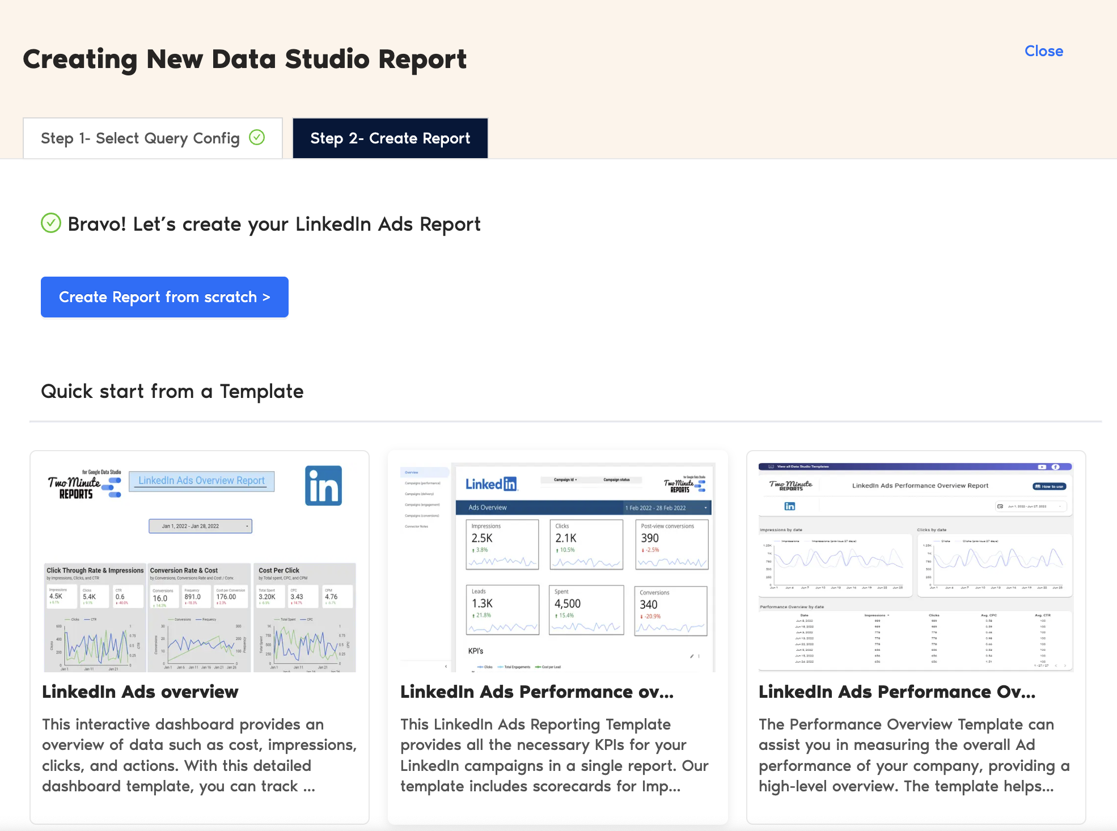Image resolution: width=1117 pixels, height=831 pixels.
Task: Select right card title LinkedIn Ads Performance Ov...
Action: (x=897, y=692)
